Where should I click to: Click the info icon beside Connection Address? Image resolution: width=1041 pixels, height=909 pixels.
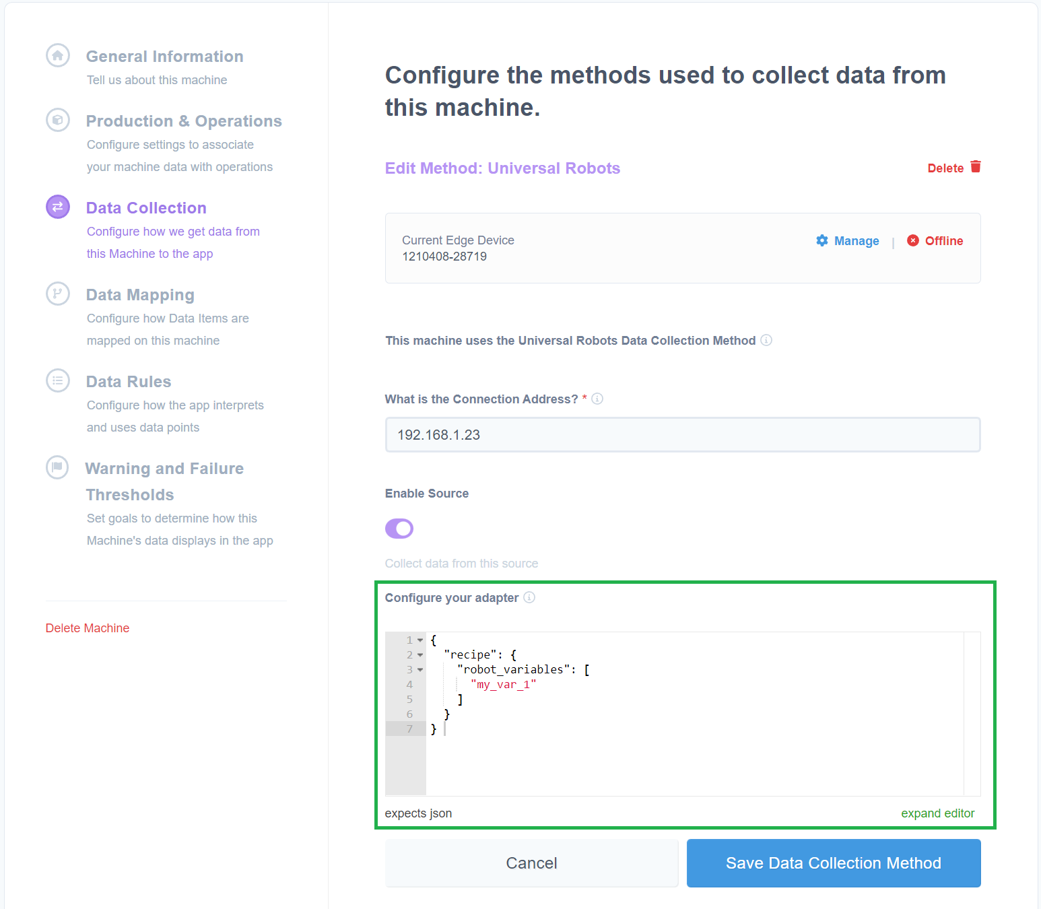pos(597,399)
